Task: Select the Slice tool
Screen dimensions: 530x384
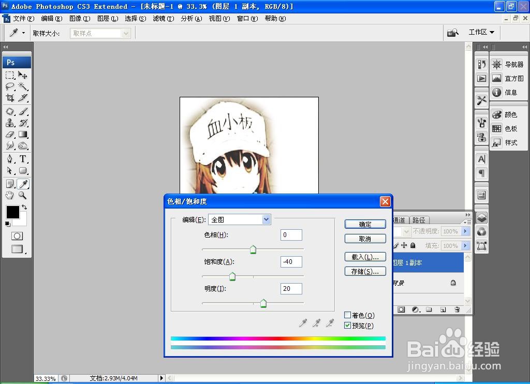Action: pyautogui.click(x=23, y=98)
